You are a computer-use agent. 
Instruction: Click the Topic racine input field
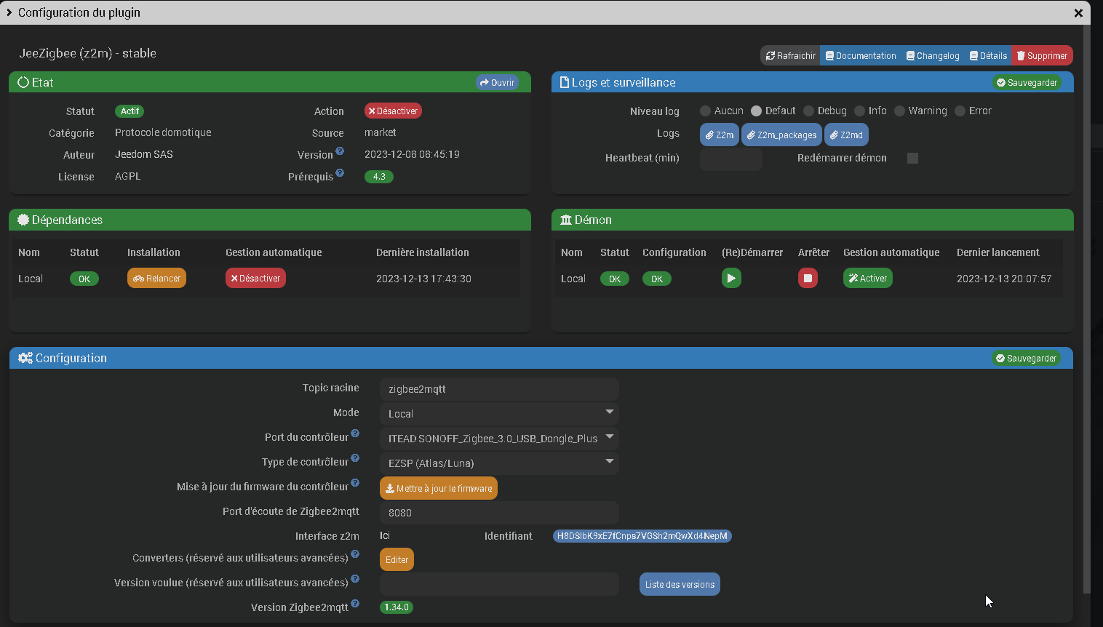coord(499,389)
